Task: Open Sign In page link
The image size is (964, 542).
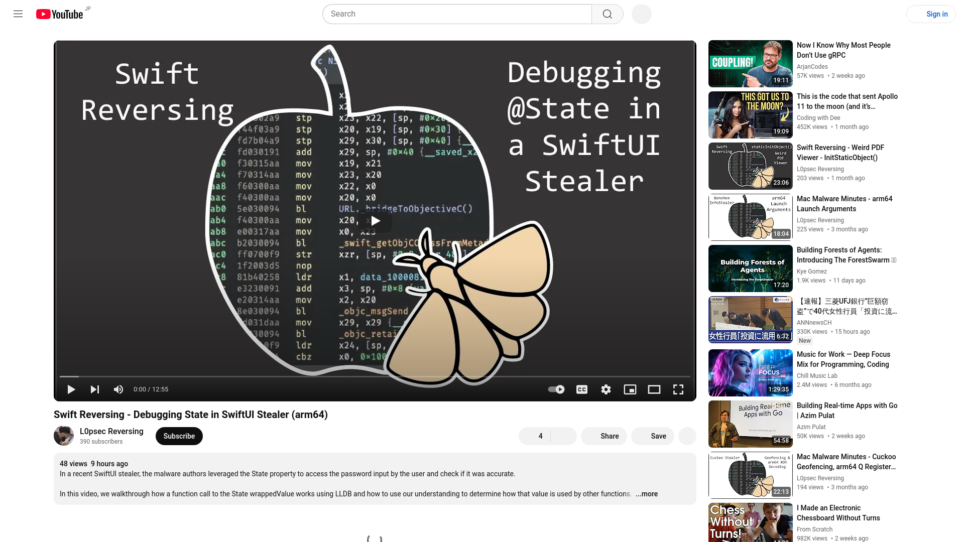Action: point(937,14)
